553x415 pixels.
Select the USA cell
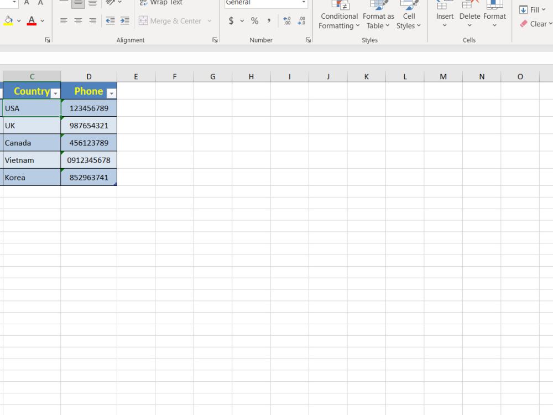32,108
